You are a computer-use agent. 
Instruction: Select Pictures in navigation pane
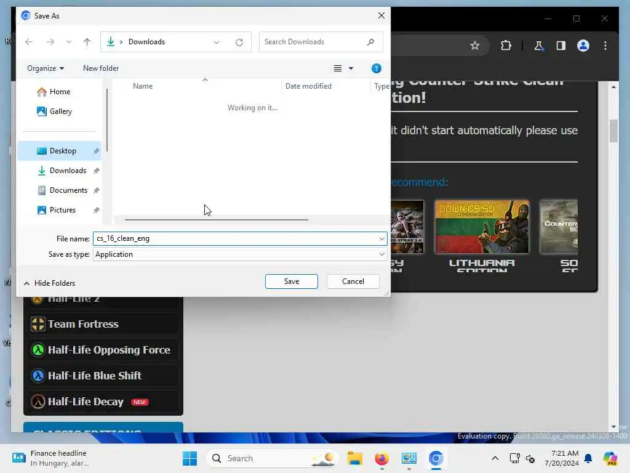tap(60, 210)
